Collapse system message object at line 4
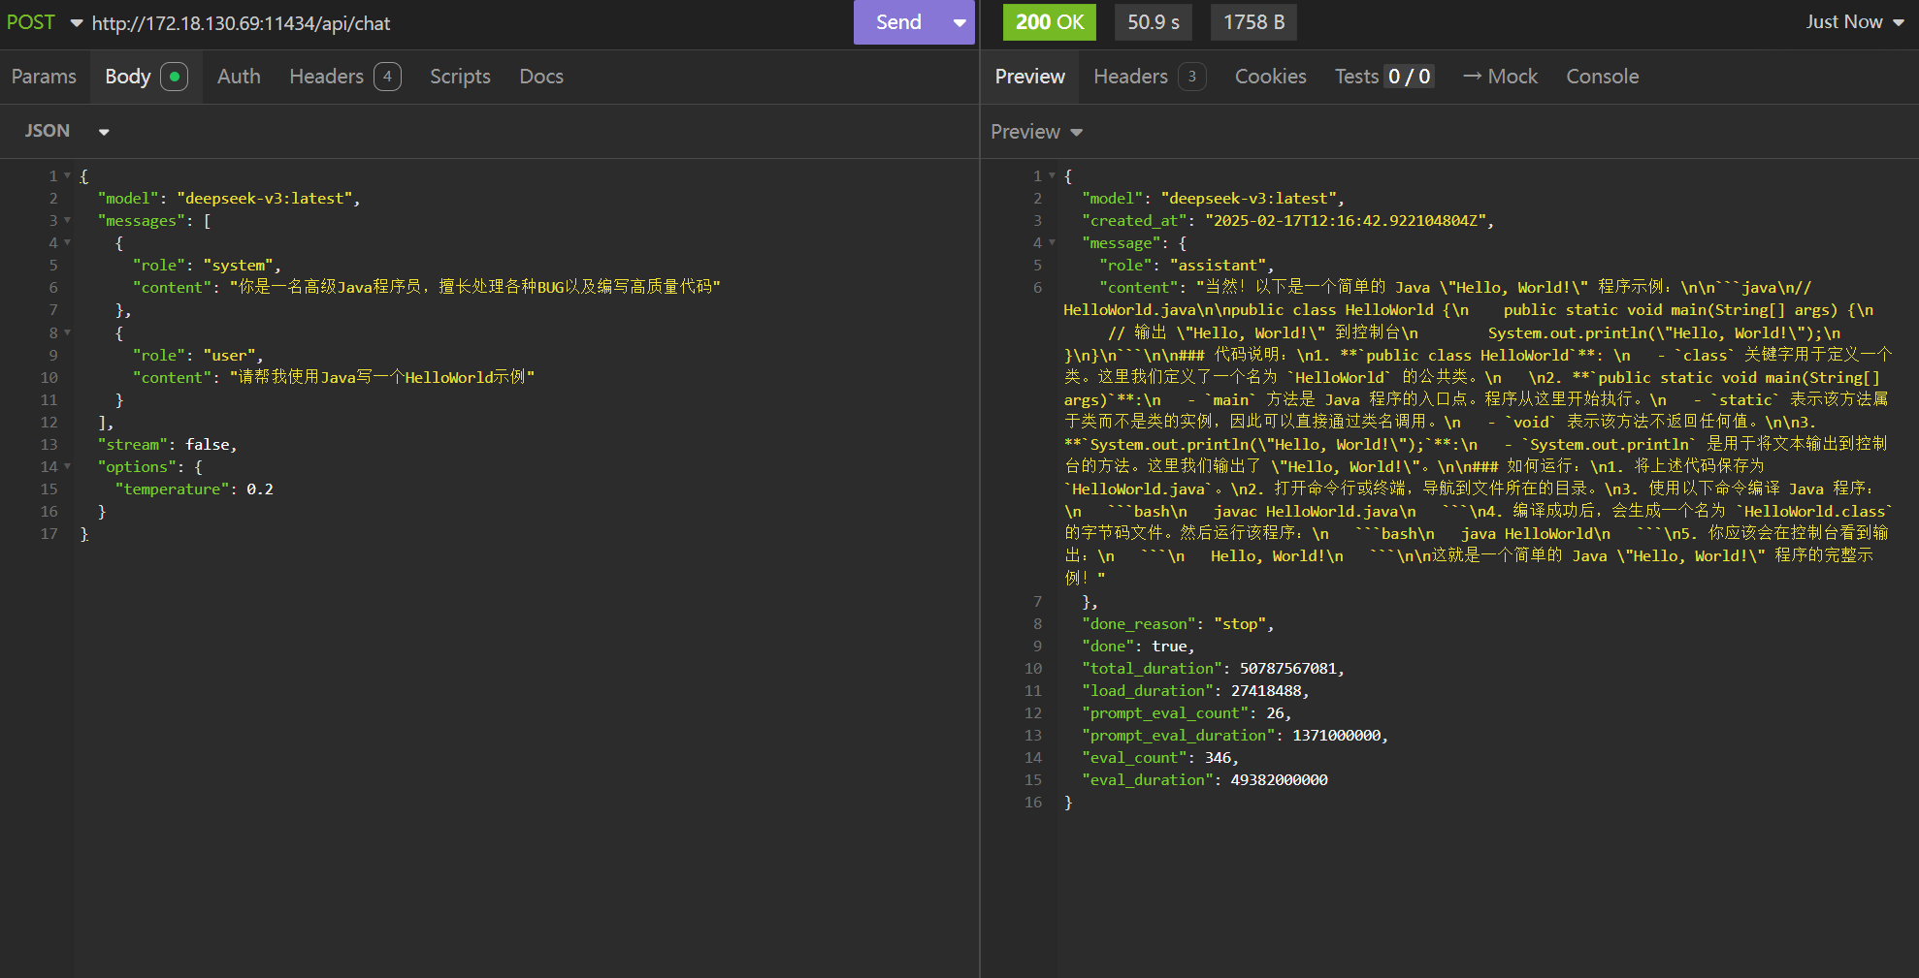Viewport: 1919px width, 978px height. click(x=67, y=243)
